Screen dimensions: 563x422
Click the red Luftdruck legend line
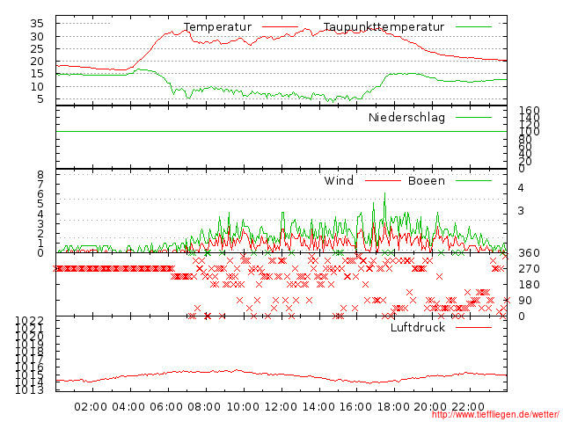(x=474, y=327)
